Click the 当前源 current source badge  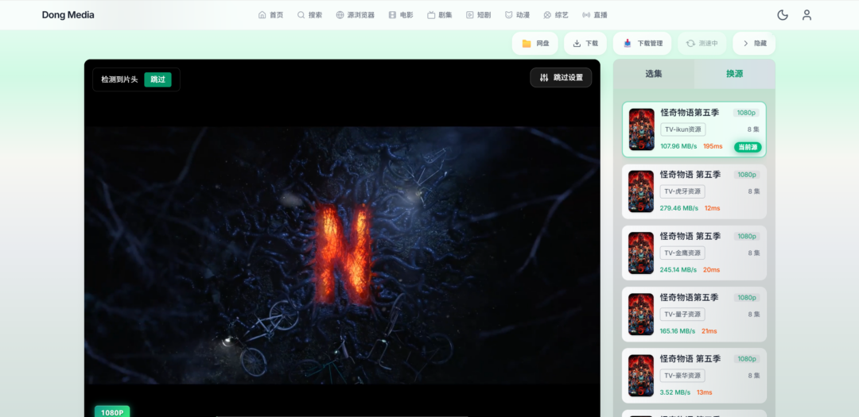(748, 147)
